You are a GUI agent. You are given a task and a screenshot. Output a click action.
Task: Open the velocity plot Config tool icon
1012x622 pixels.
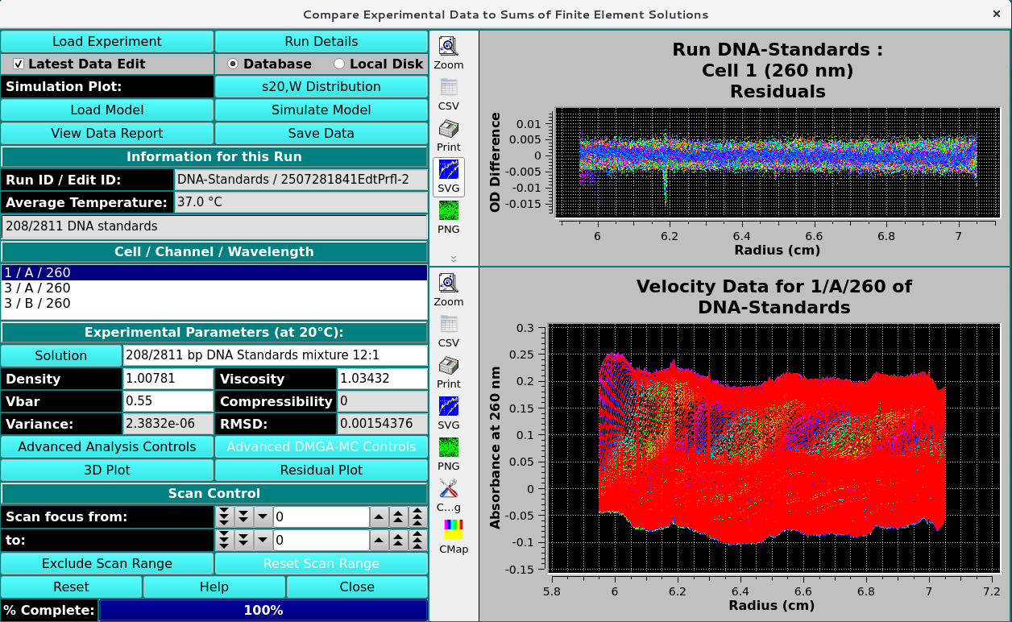click(449, 490)
